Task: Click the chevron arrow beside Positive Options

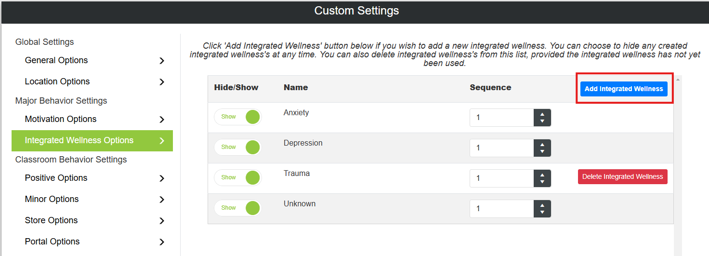Action: click(x=162, y=178)
